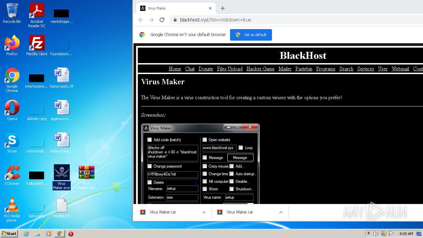Click the address bar URL
423x238 pixels.
pyautogui.click(x=215, y=20)
